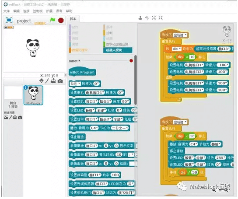Click 255 red value in script LED block
Viewport: 238px width, 199px height.
220,158
